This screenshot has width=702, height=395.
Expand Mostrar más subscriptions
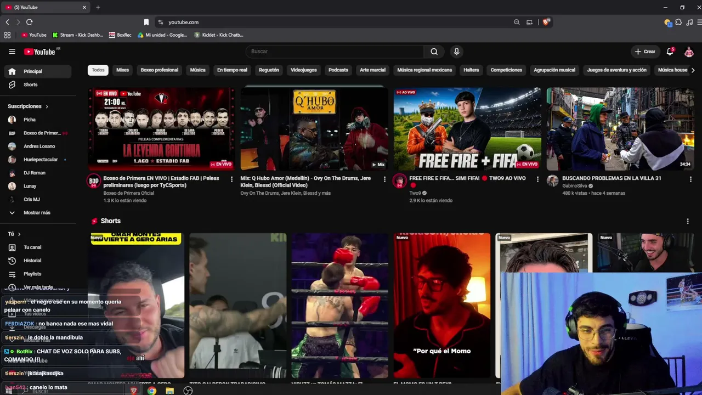point(38,212)
